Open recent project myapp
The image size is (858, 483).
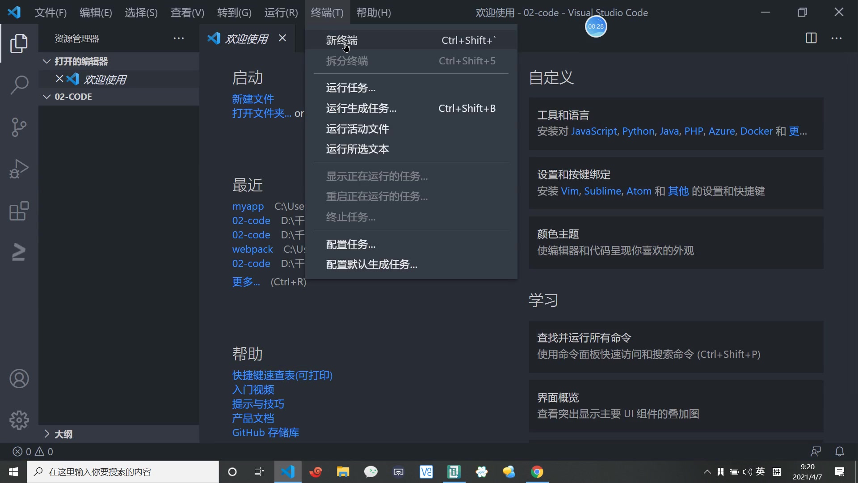point(248,206)
